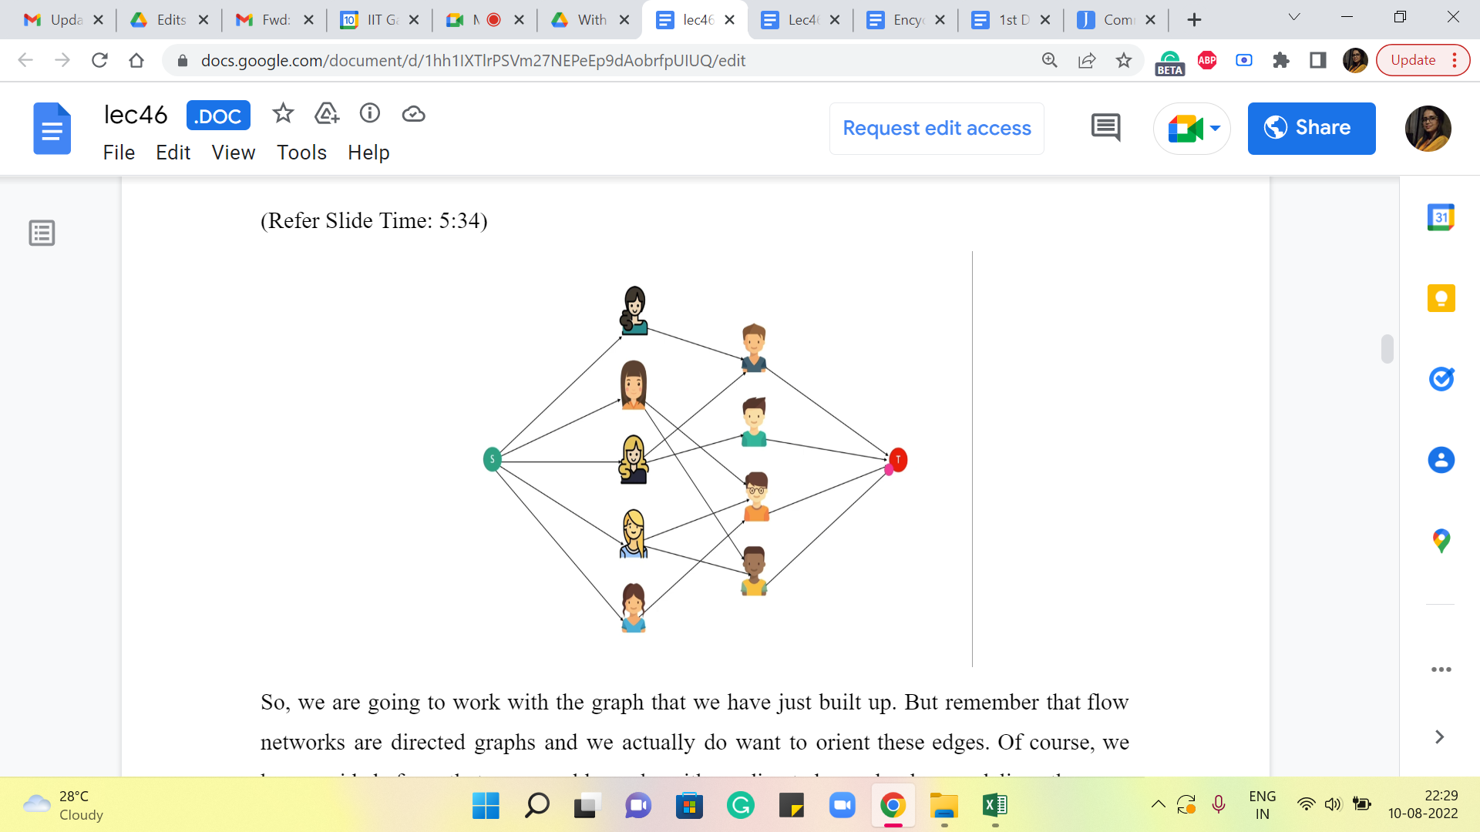Open Google Tasks side panel
The width and height of the screenshot is (1480, 832).
tap(1441, 379)
